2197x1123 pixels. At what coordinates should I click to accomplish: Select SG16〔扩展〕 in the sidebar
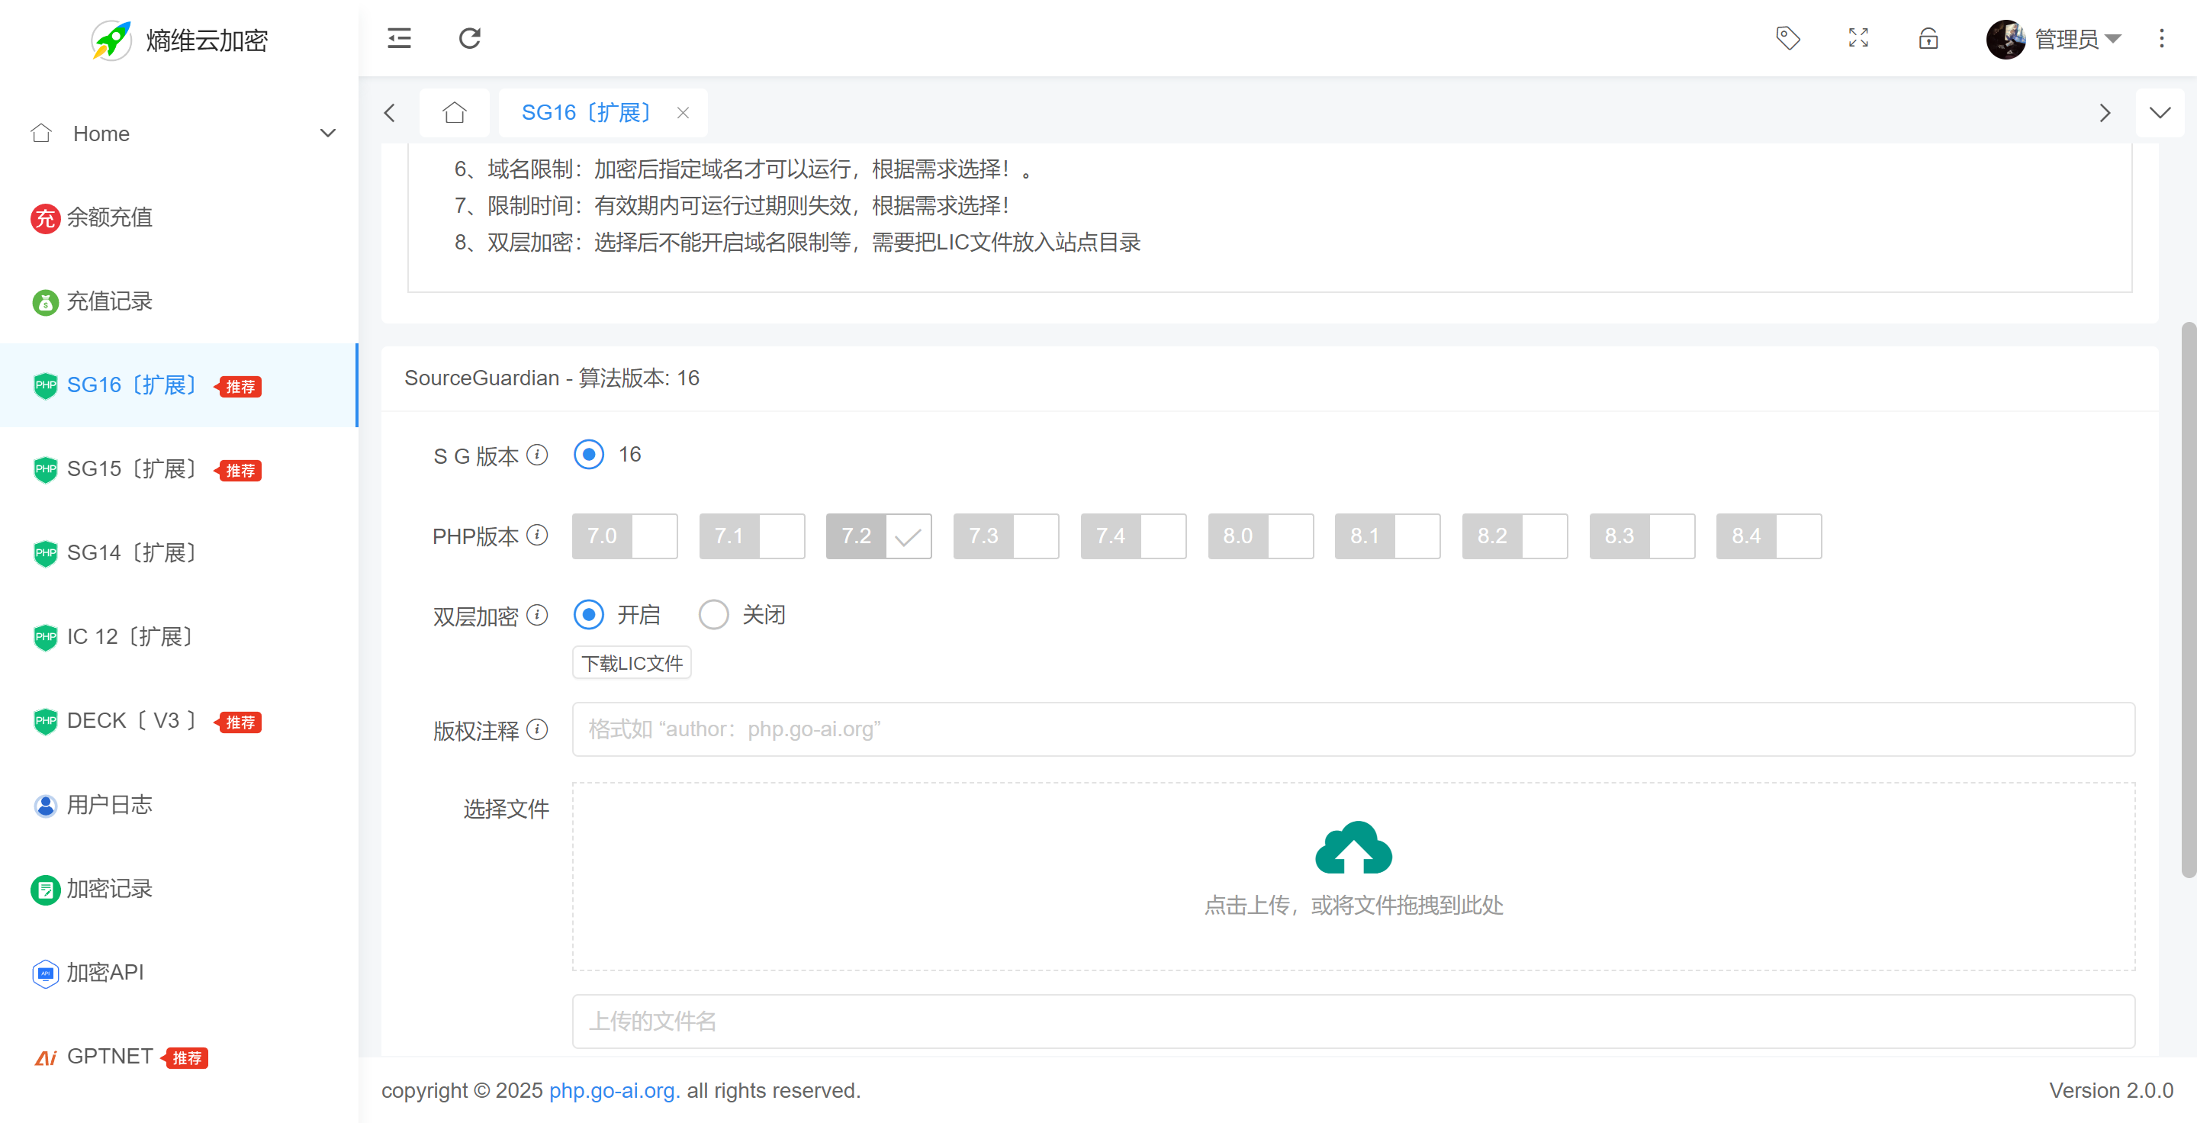(x=179, y=385)
